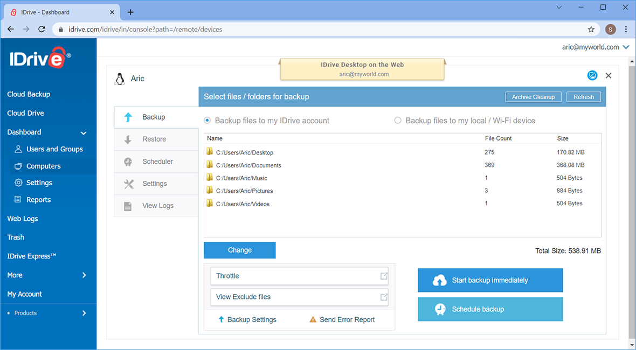Click the warning triangle icon by Send Error Report
The height and width of the screenshot is (350, 636).
click(313, 319)
